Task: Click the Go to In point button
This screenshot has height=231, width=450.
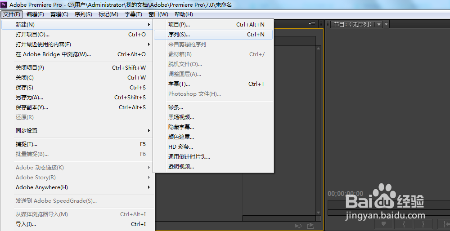Action: [x=443, y=224]
